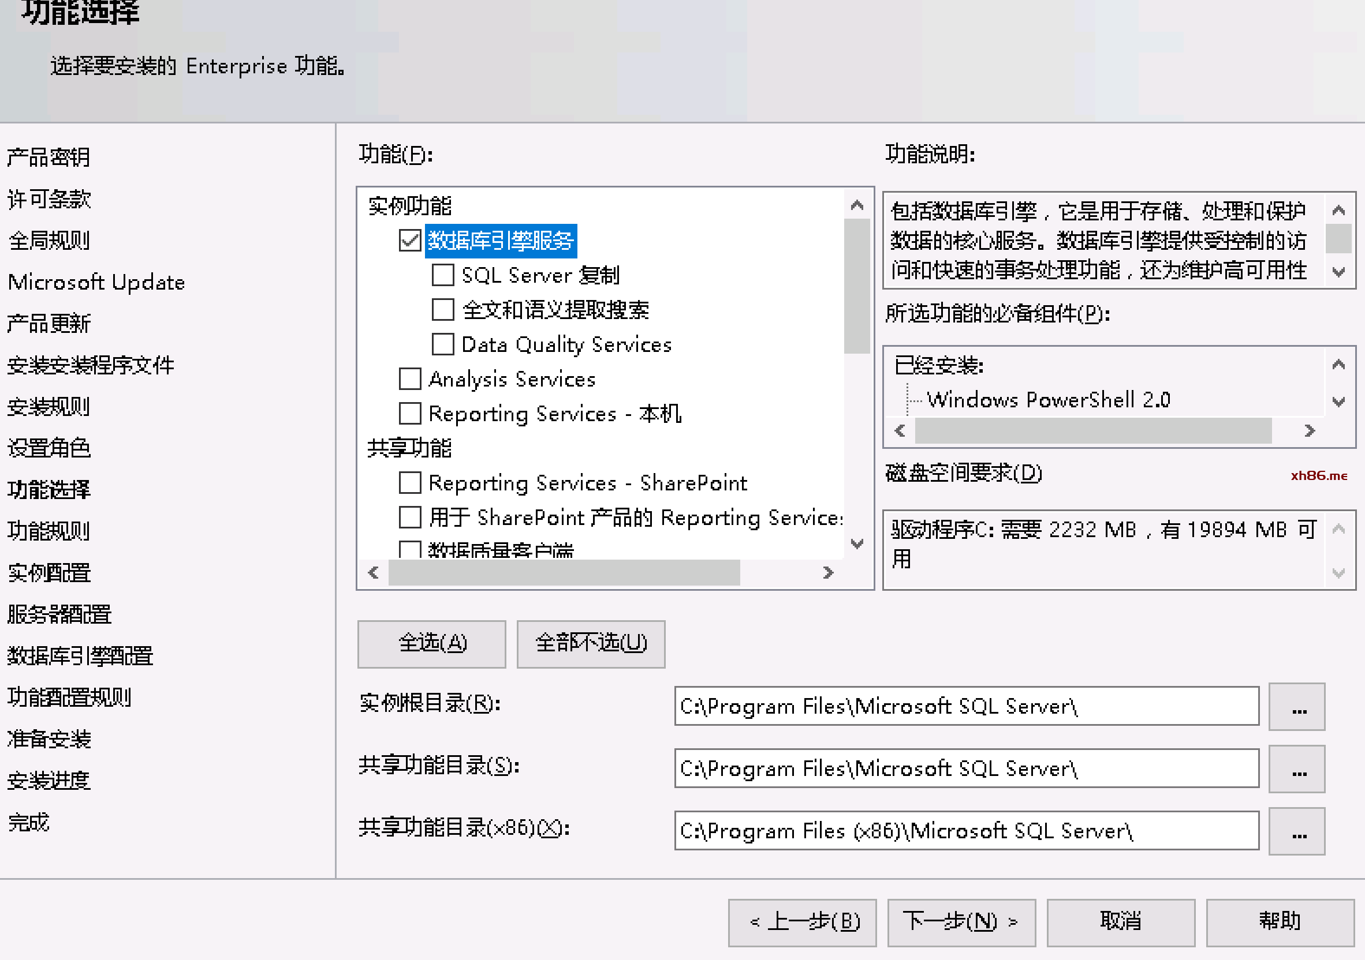Screen dimensions: 1365x960
Task: Click 全部不选(U) unselect all button
Action: coord(590,643)
